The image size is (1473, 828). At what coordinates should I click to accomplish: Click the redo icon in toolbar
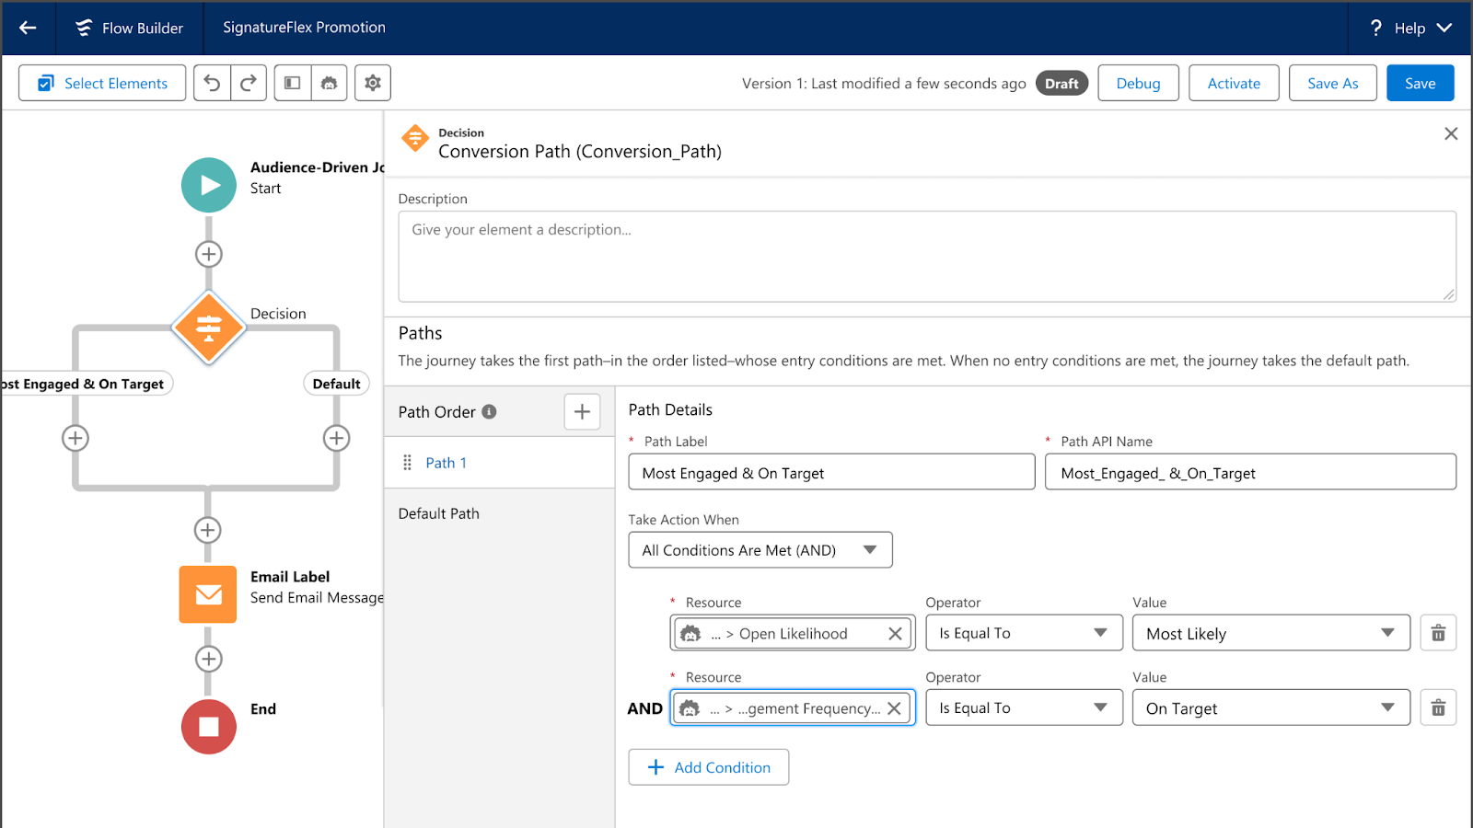(249, 83)
